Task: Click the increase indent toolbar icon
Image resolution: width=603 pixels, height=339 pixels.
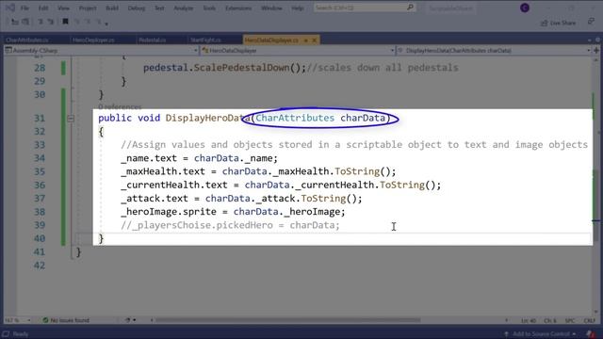Action: [x=50, y=22]
